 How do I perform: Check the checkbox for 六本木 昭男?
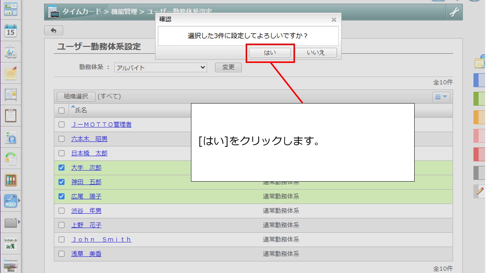(62, 139)
